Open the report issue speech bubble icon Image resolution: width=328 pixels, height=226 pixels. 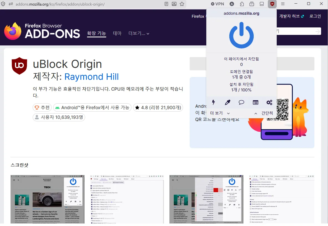coord(241,102)
